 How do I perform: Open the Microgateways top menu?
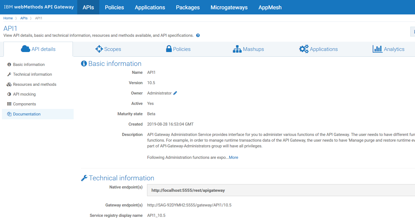click(x=229, y=7)
